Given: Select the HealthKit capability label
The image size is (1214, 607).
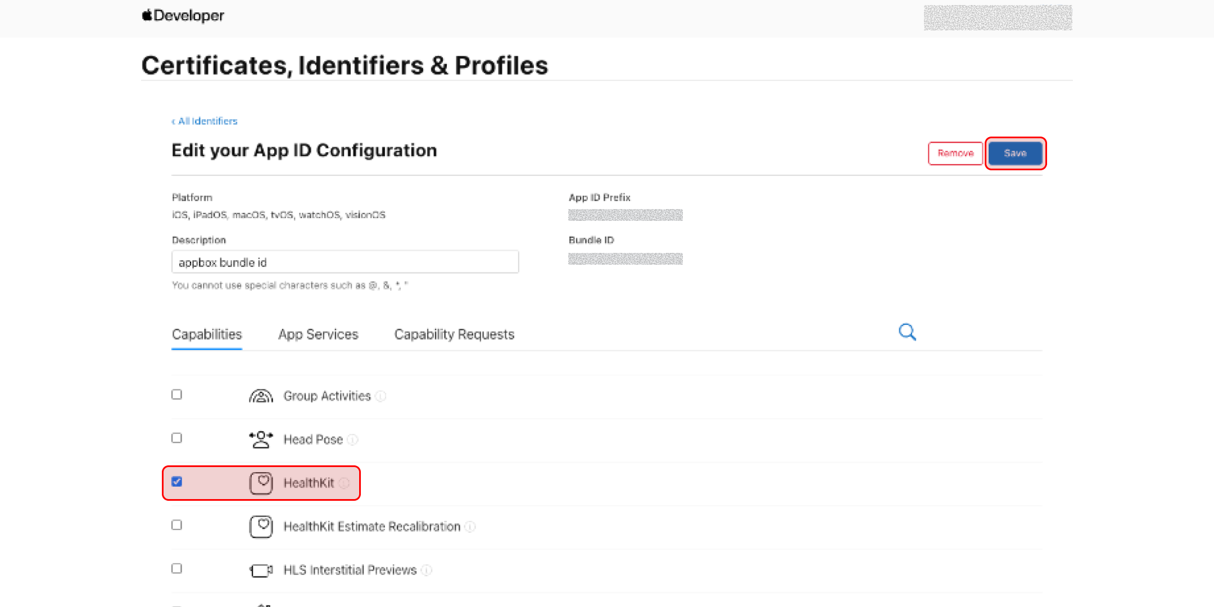Looking at the screenshot, I should coord(309,483).
